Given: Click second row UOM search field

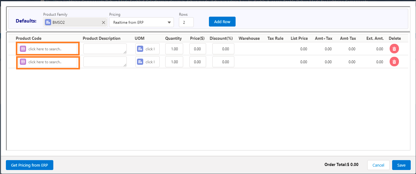Looking at the screenshot, I should click(x=148, y=62).
